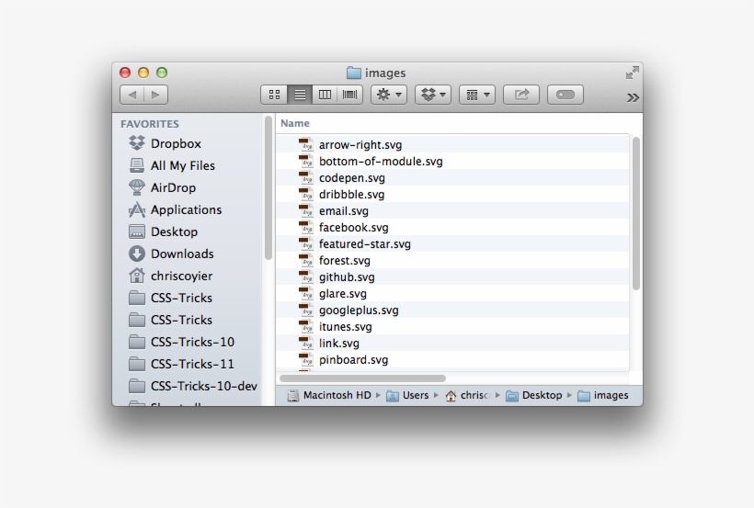Click the file list vertical scrollbar
Viewport: 754px width, 508px height.
pos(635,214)
